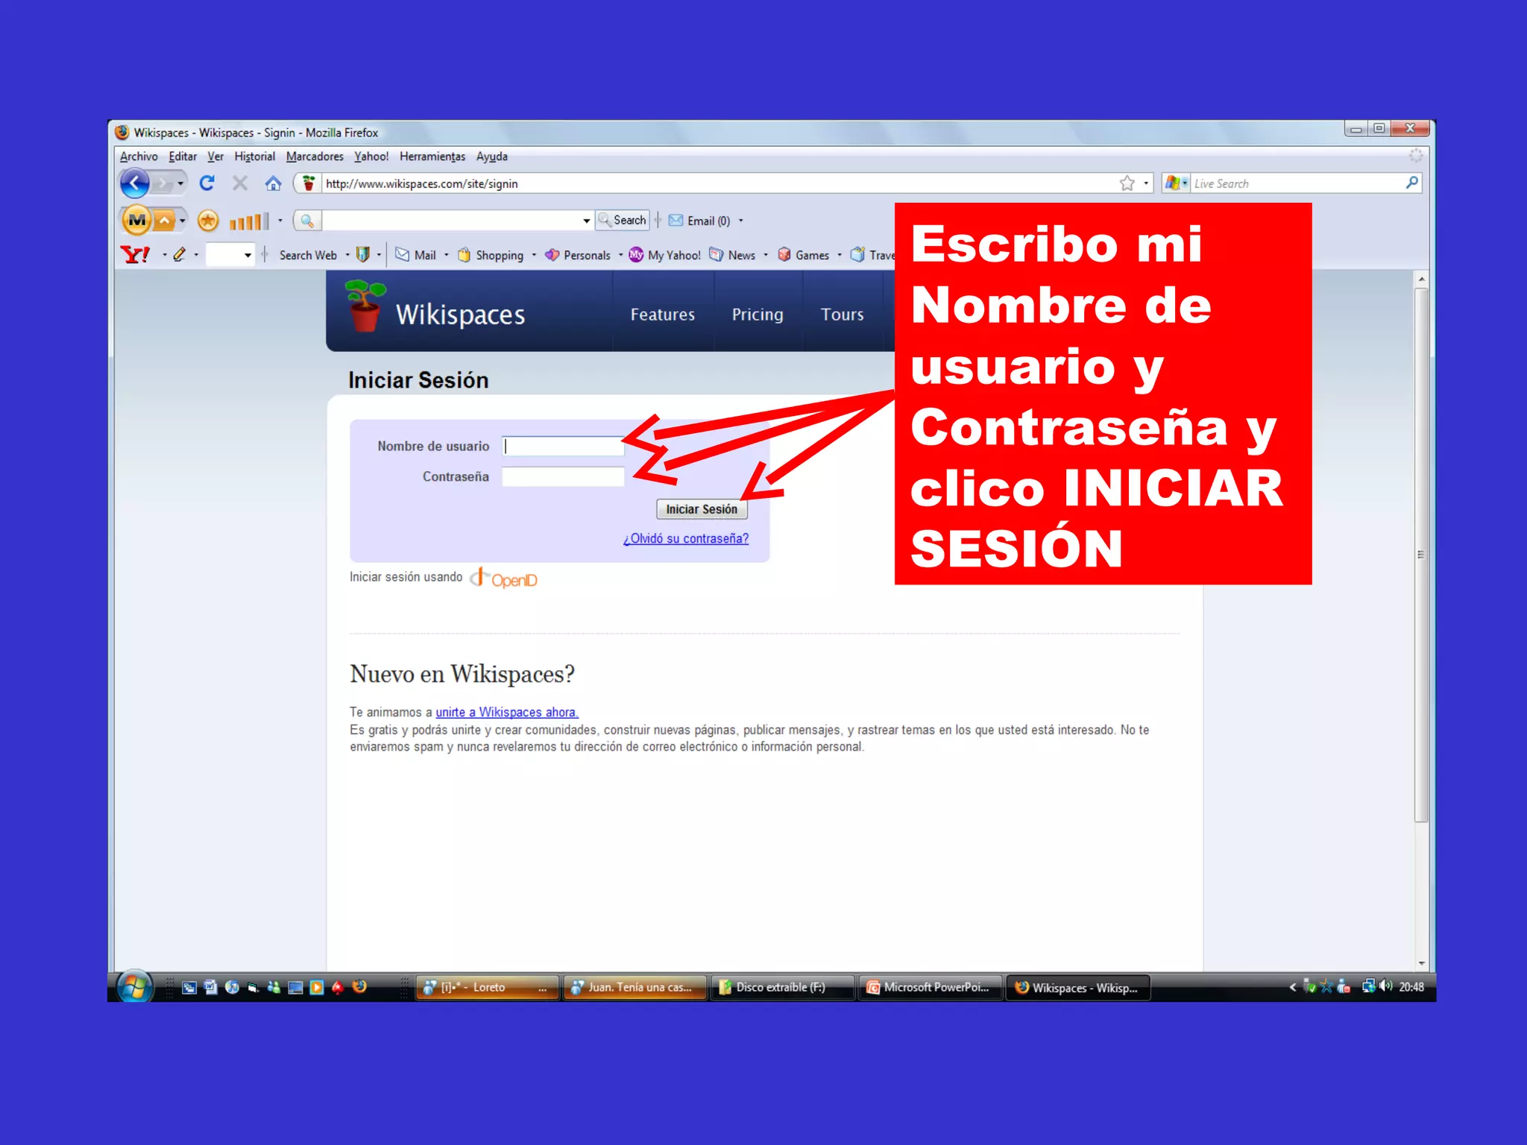Click the unirte a Wikispaces ahora link
This screenshot has width=1527, height=1145.
coord(507,712)
